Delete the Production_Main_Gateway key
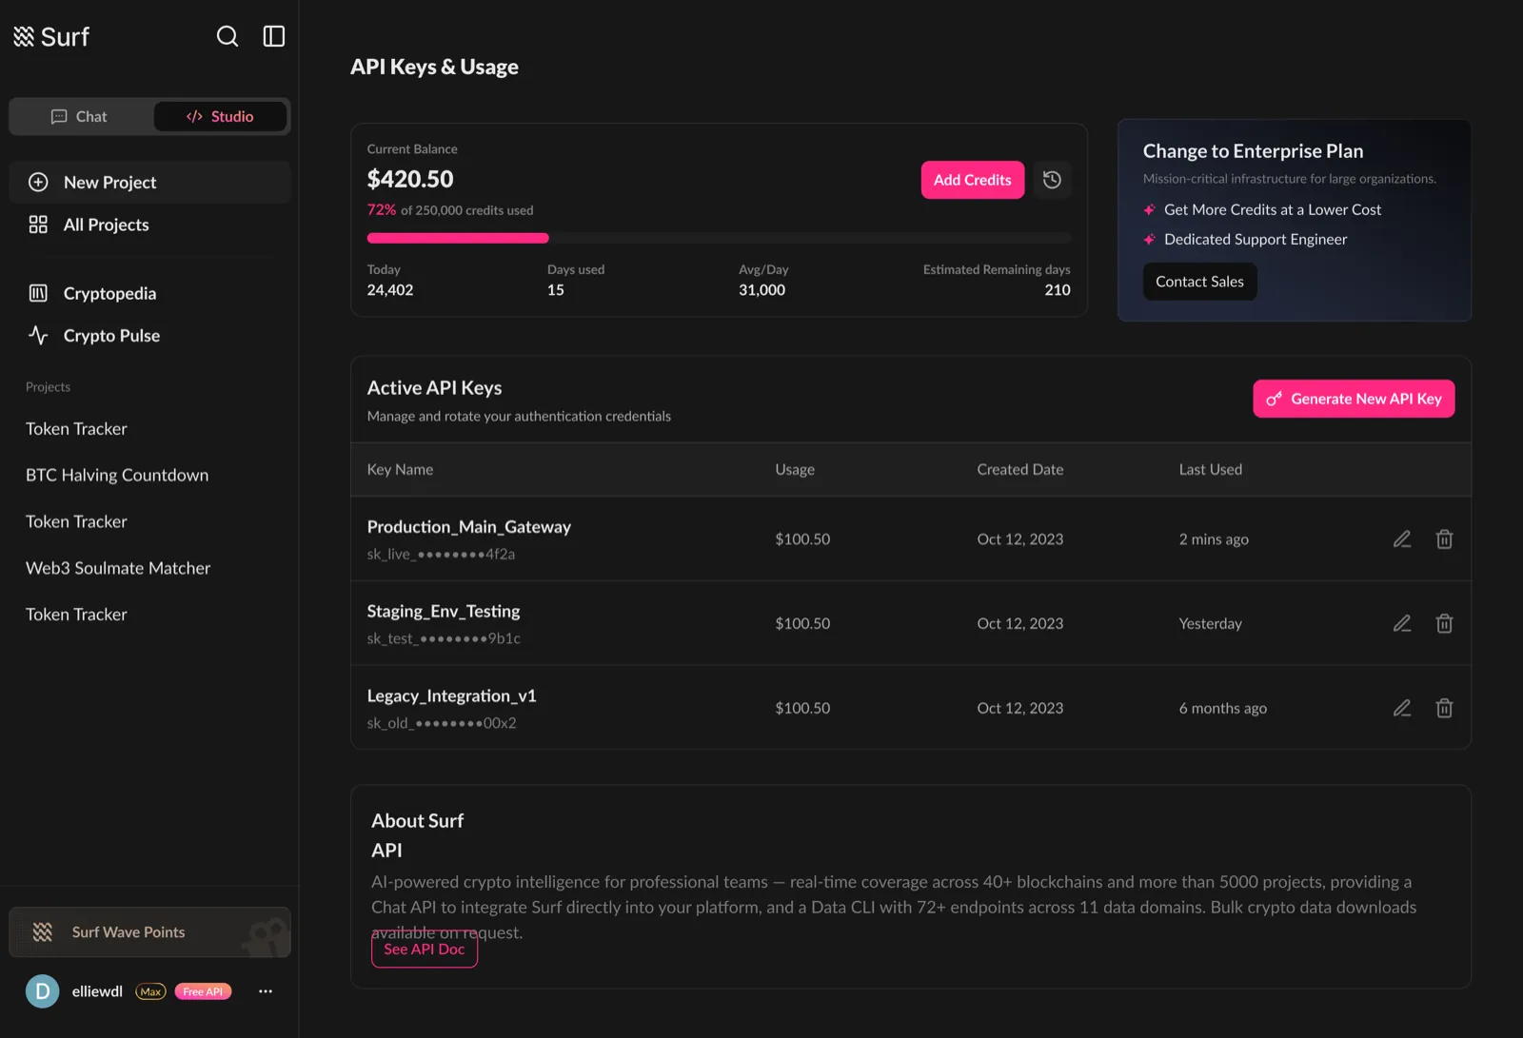This screenshot has width=1523, height=1038. tap(1444, 539)
